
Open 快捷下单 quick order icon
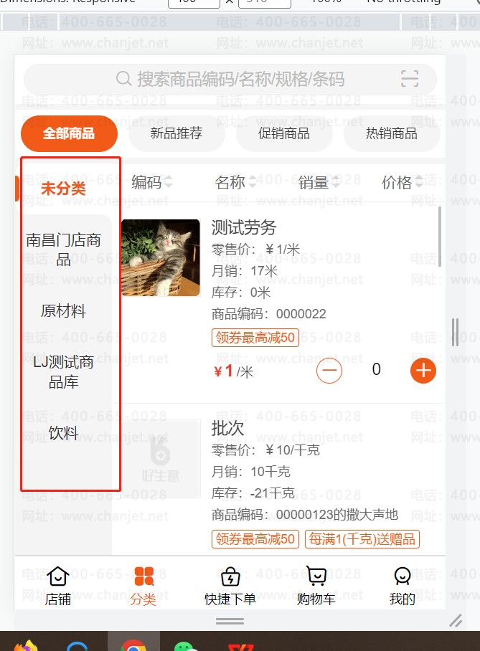point(230,576)
